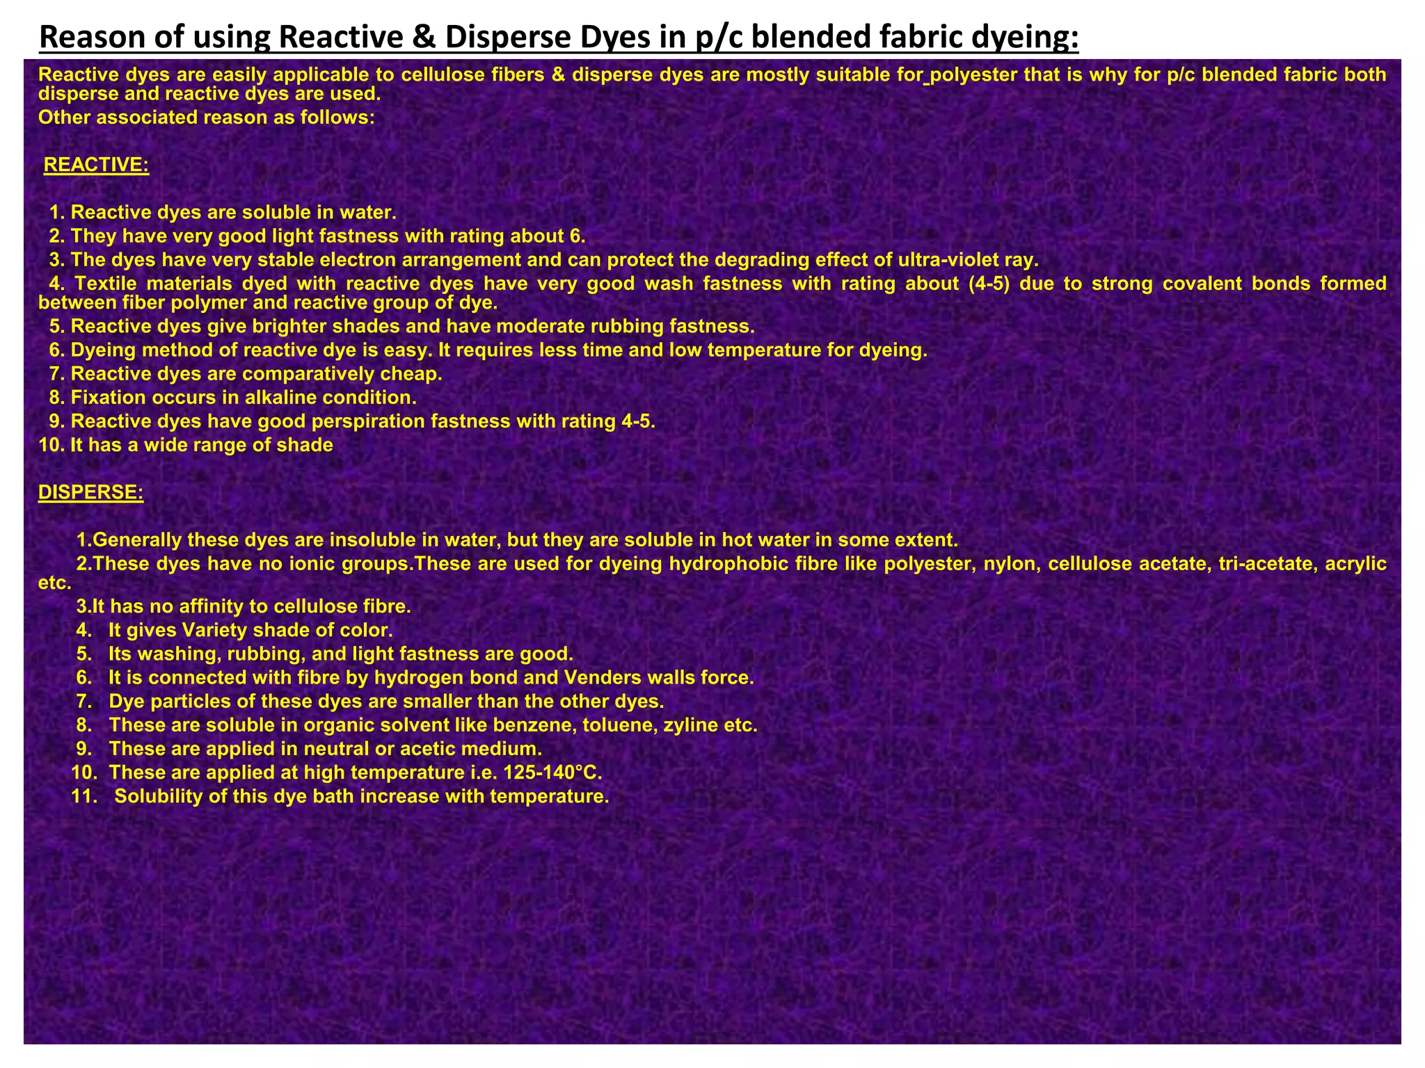Click the 'DISPERSE:' underlined heading

(91, 492)
